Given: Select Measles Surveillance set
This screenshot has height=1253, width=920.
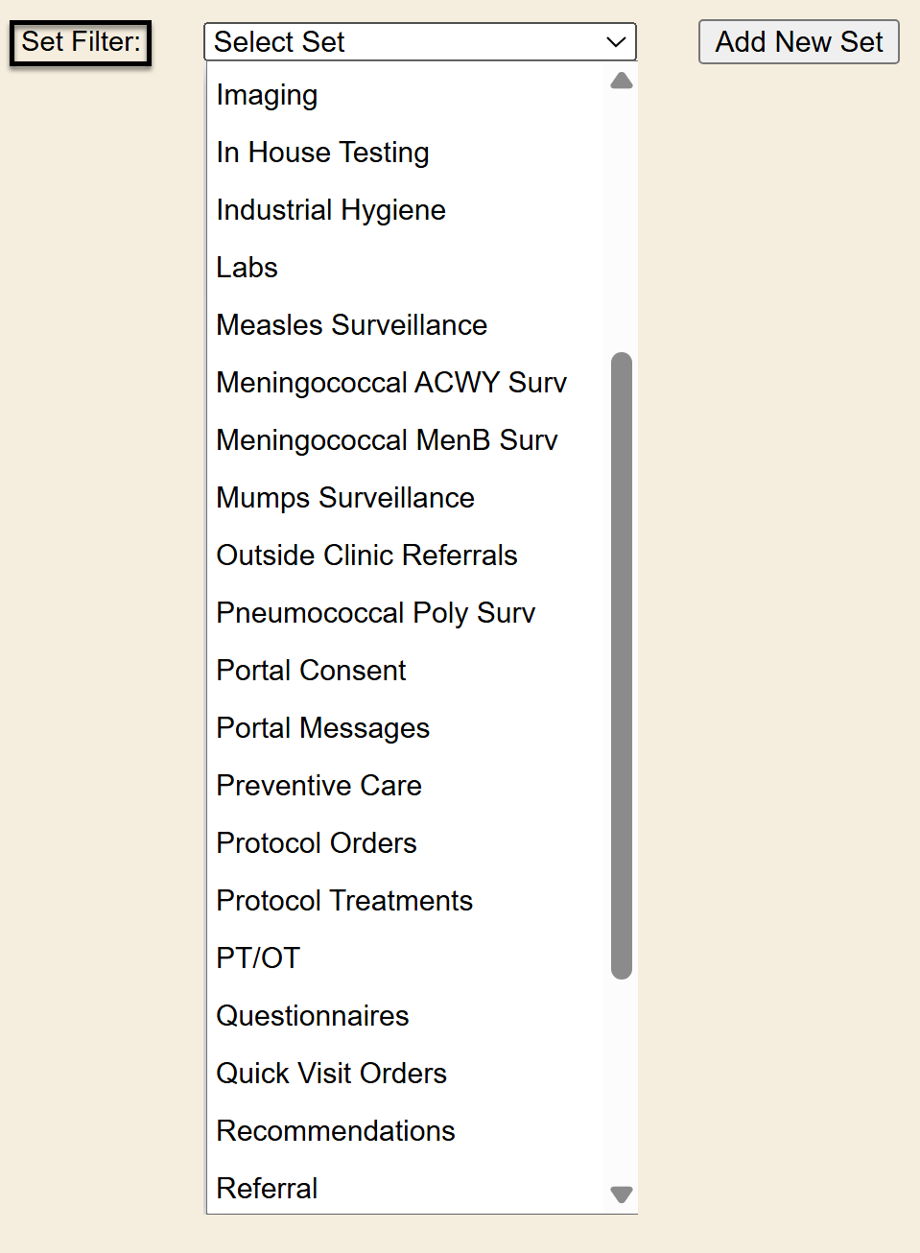Looking at the screenshot, I should click(352, 325).
